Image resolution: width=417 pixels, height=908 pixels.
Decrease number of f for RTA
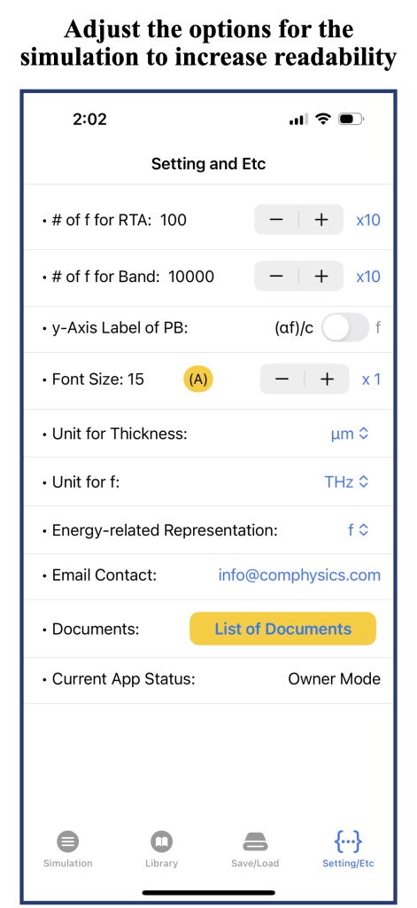click(276, 220)
